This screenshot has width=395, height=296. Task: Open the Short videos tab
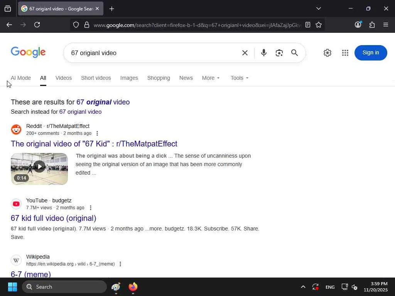[96, 78]
